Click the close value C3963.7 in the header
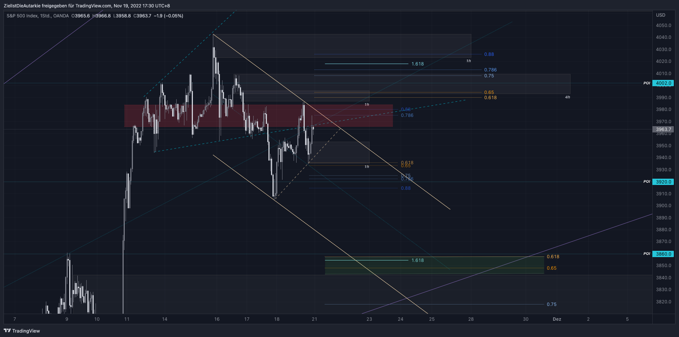The image size is (679, 337). 142,16
